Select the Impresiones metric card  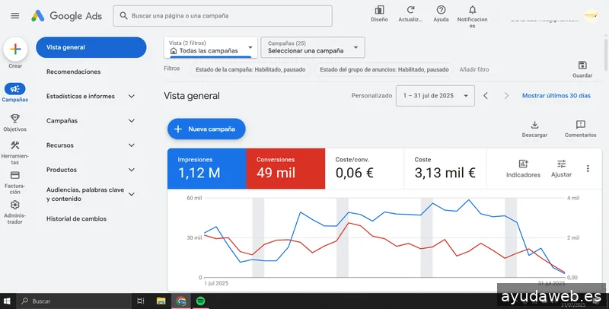tap(206, 168)
